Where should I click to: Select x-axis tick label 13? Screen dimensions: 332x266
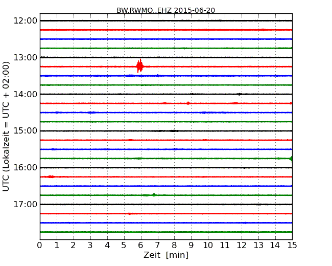tap(258, 245)
